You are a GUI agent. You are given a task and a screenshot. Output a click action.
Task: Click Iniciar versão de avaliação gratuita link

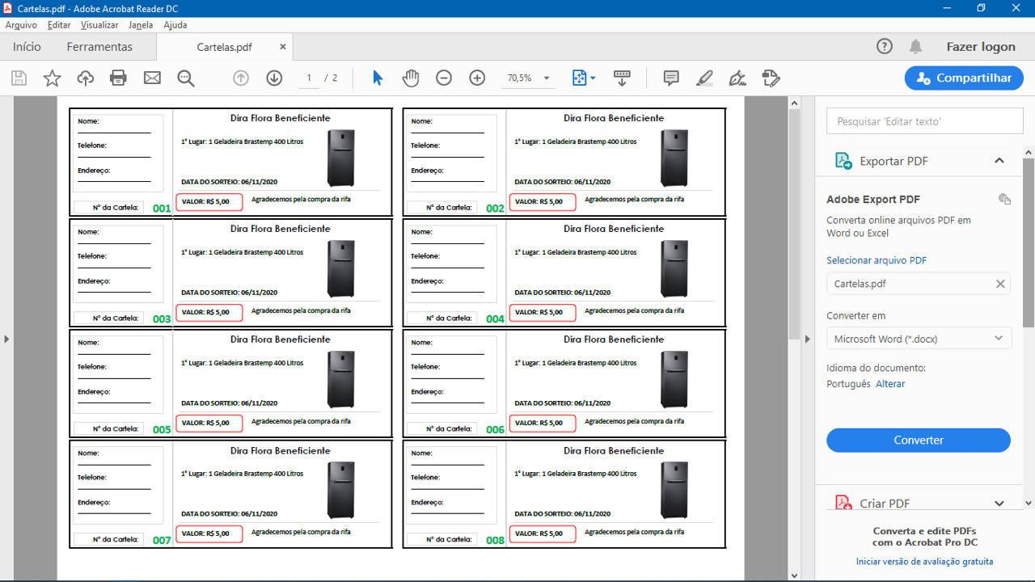point(925,561)
